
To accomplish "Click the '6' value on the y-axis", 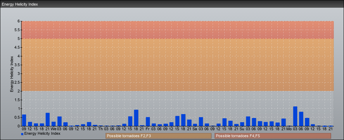I will pyautogui.click(x=19, y=21).
